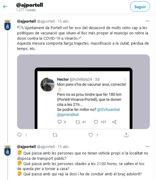
Task: Click the retweet icon in Hector's tweet
Action: click(x=78, y=122)
